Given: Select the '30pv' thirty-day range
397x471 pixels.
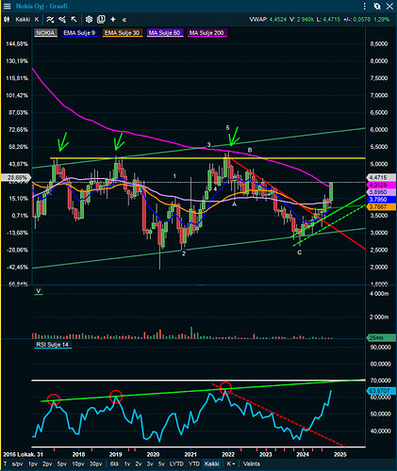Looking at the screenshot, I should coord(96,463).
